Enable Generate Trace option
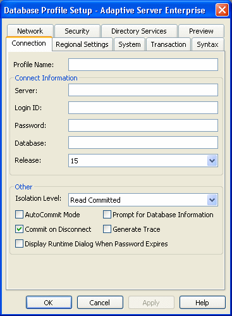This screenshot has width=232, height=316. click(107, 229)
